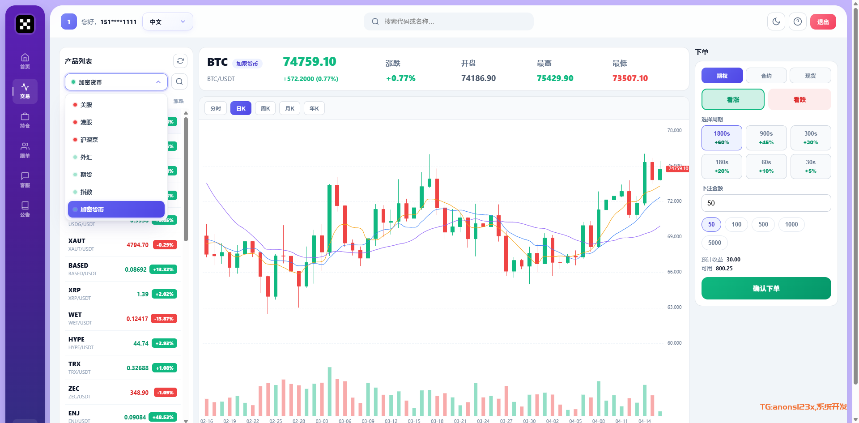Click the 确认下单 confirm order button

[x=766, y=288]
